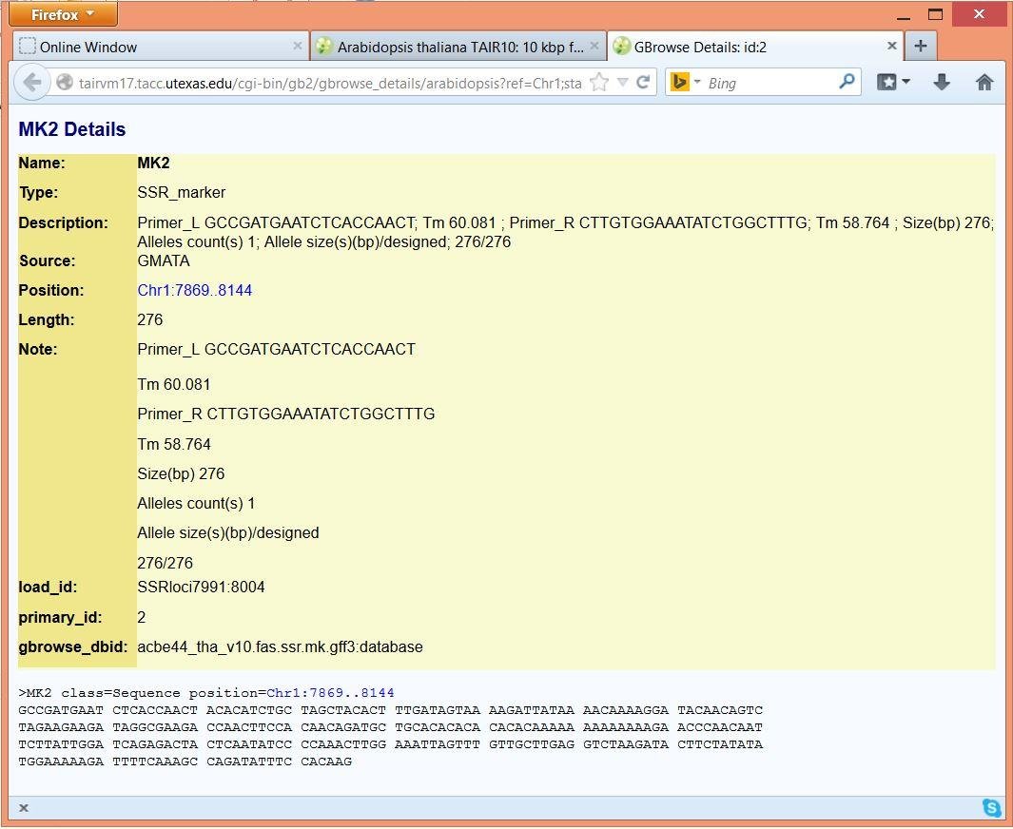The width and height of the screenshot is (1013, 829).
Task: Reload the current page
Action: 643,82
